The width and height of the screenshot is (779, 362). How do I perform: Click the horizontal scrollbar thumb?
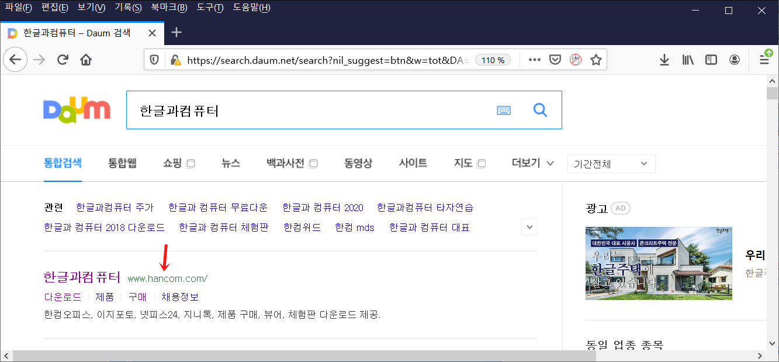pyautogui.click(x=304, y=356)
